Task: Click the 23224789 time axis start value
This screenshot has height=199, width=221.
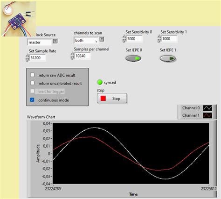Action: click(x=53, y=189)
